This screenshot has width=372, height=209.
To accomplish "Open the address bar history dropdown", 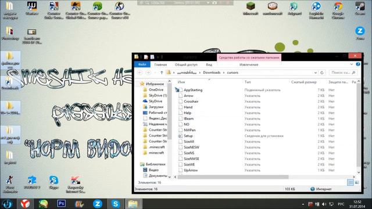I will click(315, 73).
